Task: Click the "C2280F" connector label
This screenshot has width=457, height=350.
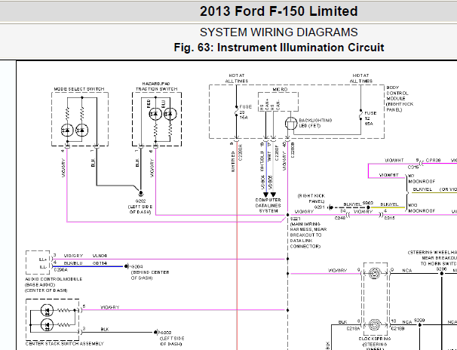Action: coord(277,152)
